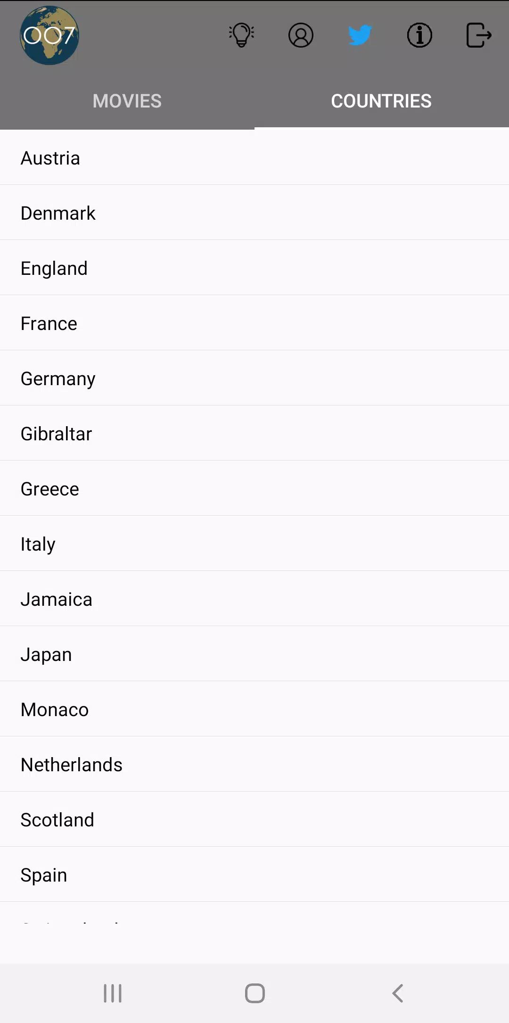The image size is (509, 1023).
Task: Select the Scotland row
Action: (x=254, y=819)
